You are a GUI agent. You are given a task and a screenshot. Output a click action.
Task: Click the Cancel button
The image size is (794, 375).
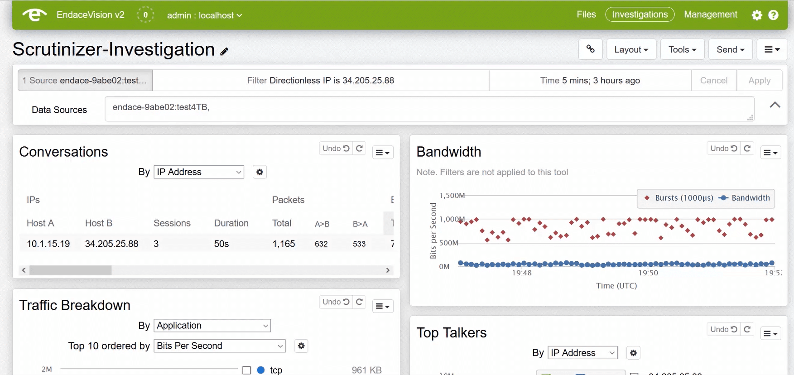click(x=714, y=81)
